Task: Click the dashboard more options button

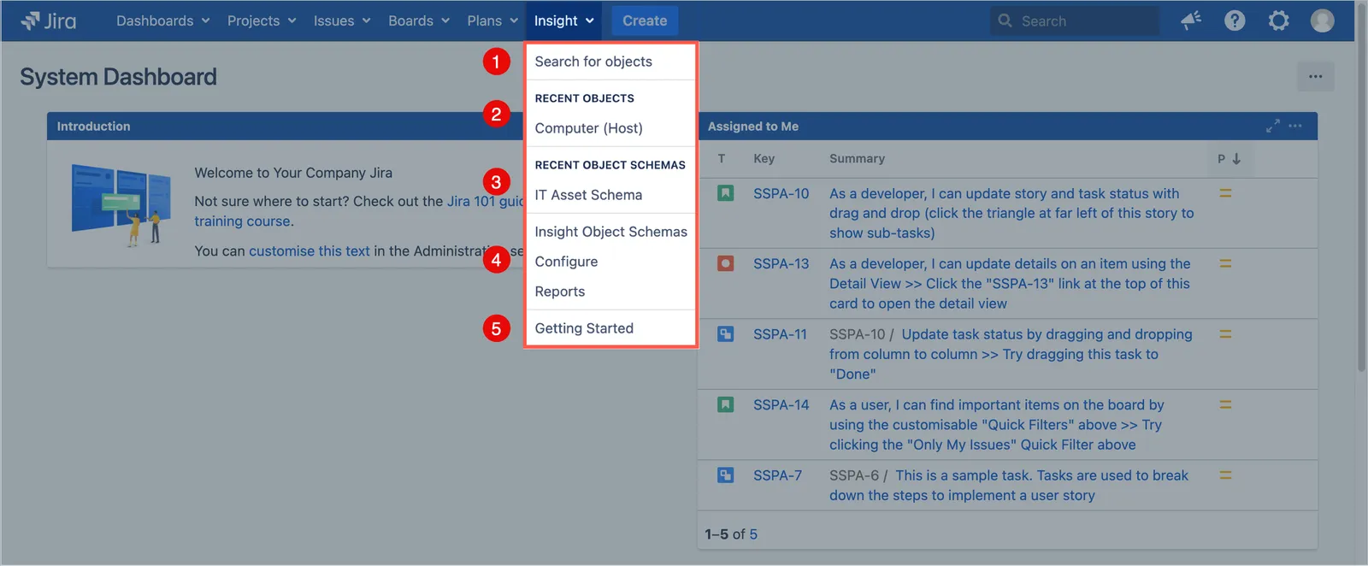Action: pos(1315,77)
